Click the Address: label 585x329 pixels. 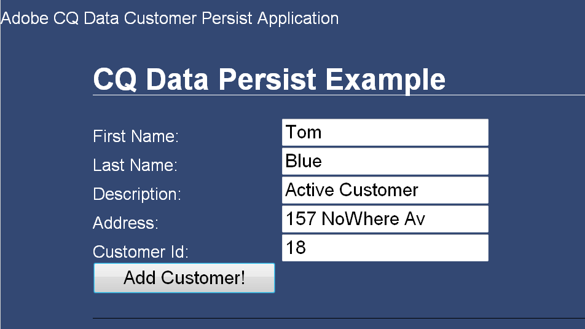point(125,223)
